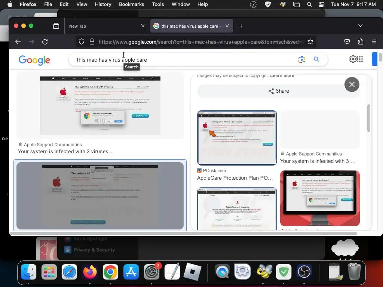
Task: Go to Google home via logo
Action: pyautogui.click(x=34, y=60)
